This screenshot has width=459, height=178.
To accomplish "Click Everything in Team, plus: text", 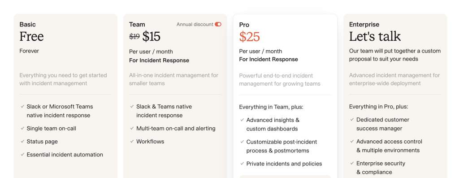I will click(271, 107).
